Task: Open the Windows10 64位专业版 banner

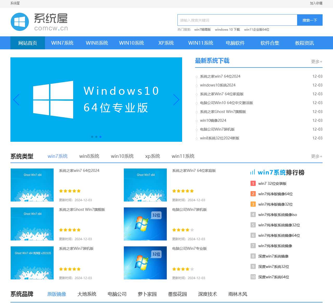Action: [96, 99]
